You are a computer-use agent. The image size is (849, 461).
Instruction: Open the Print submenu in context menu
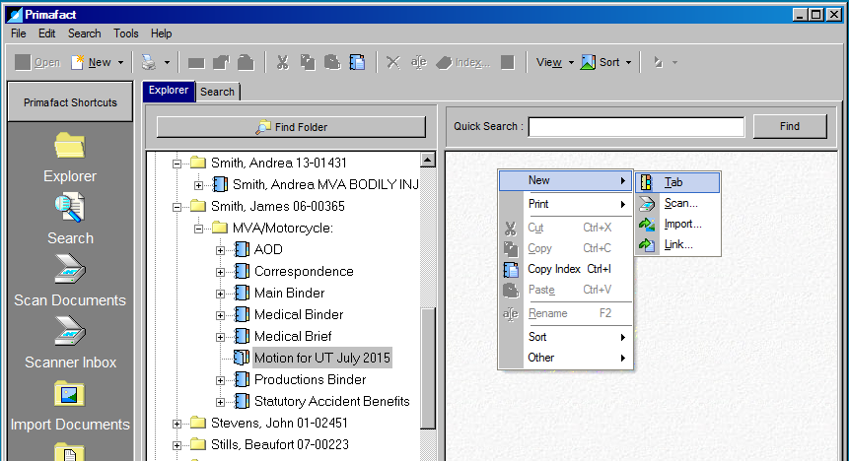565,204
